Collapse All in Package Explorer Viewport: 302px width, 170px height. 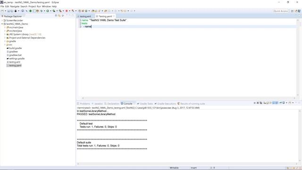tap(56, 16)
